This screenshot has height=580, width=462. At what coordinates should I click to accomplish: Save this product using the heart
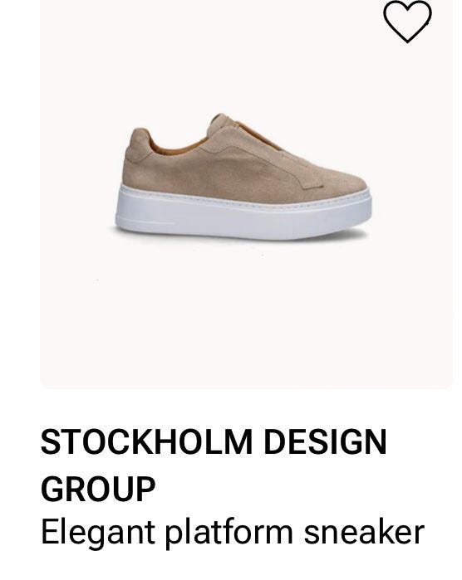[x=407, y=21]
